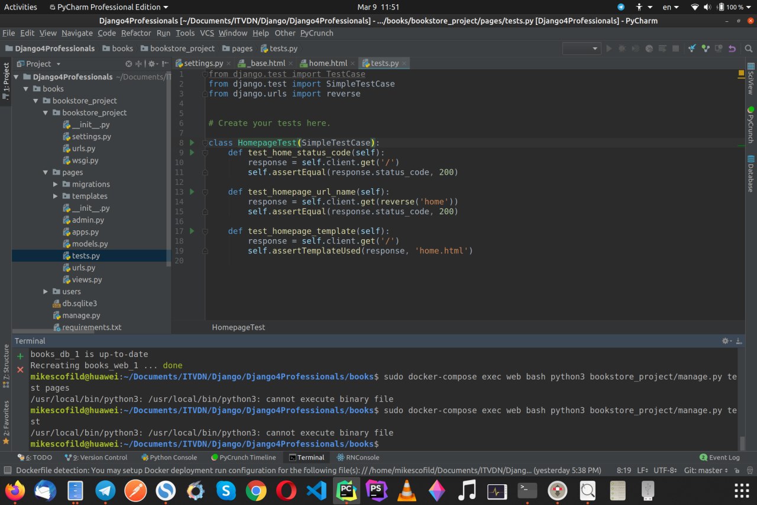Add new terminal session with plus icon
Viewport: 757px width, 505px height.
(20, 356)
